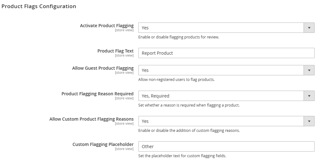The width and height of the screenshot is (324, 160).
Task: Focus the Custom Flagging Placeholder text field
Action: pos(226,147)
